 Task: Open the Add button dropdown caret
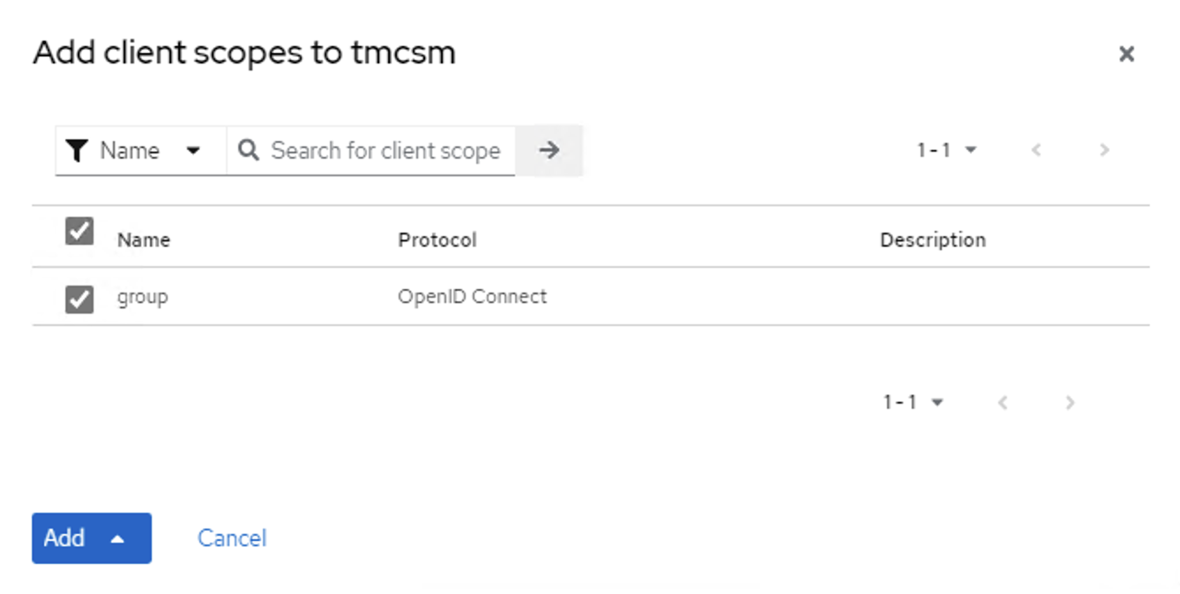point(117,538)
